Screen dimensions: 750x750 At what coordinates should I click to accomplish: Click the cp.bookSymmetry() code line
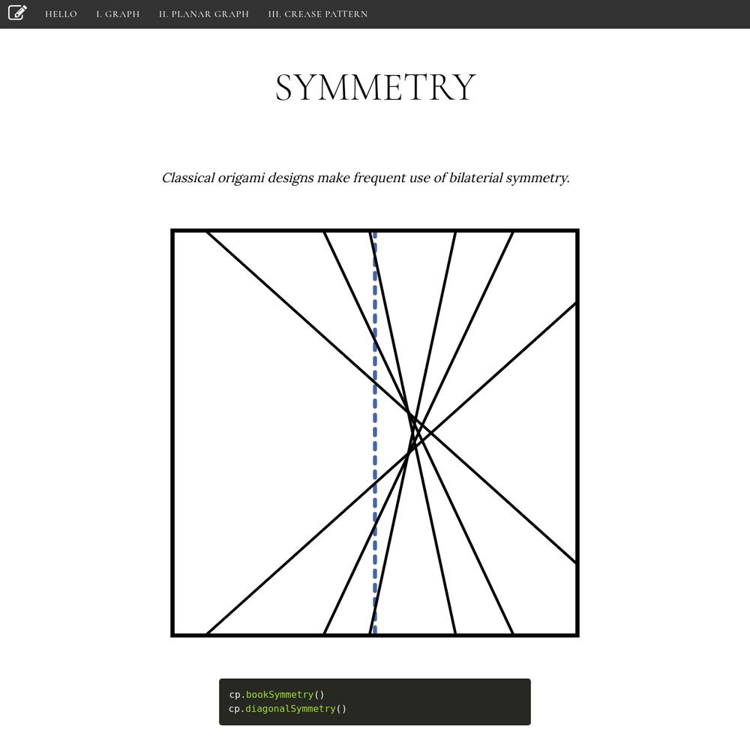click(x=277, y=694)
